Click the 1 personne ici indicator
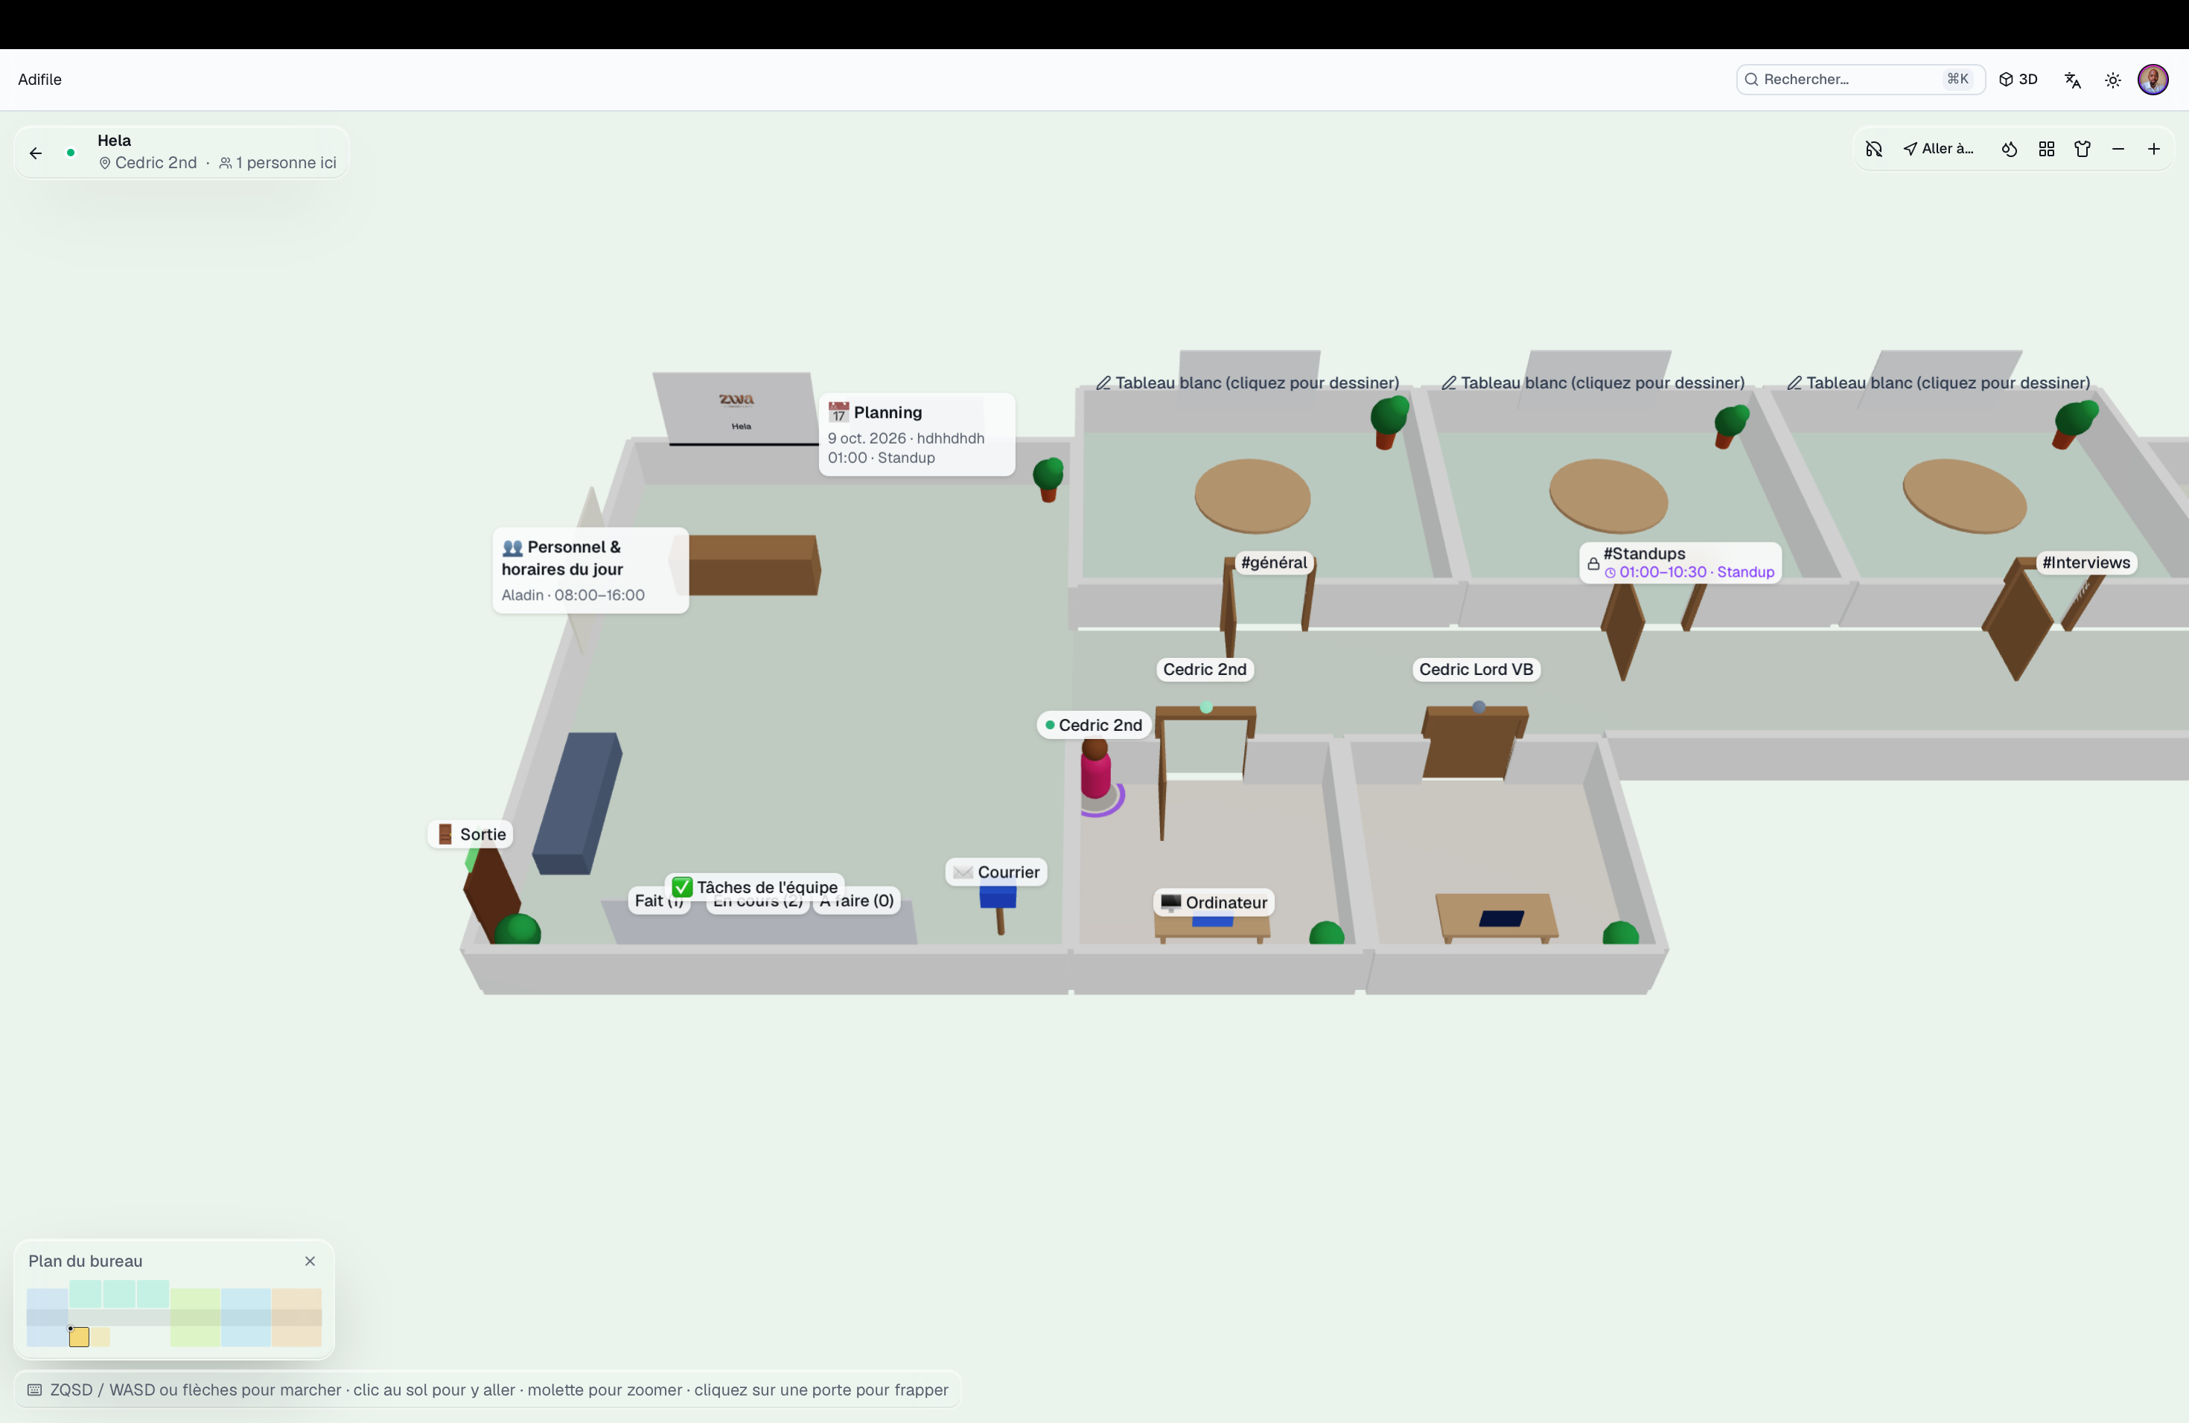 click(x=278, y=163)
